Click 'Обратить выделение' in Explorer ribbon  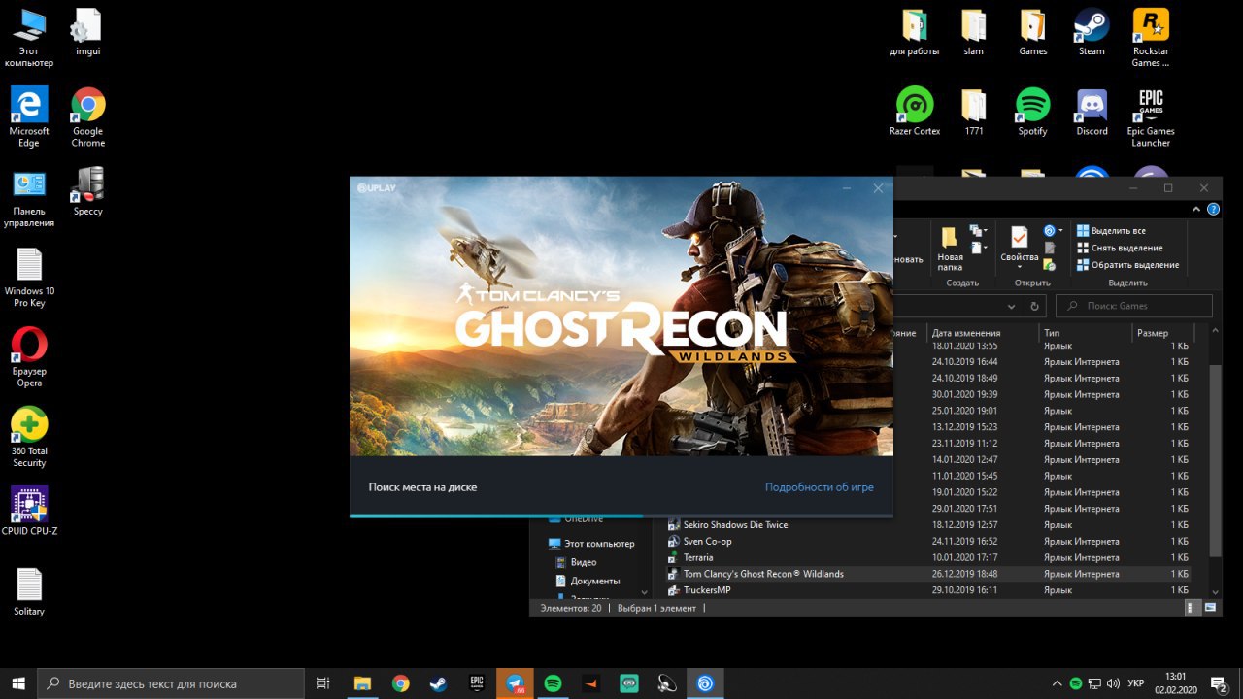tap(1127, 264)
